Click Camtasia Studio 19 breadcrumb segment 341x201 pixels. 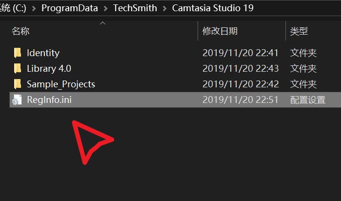213,8
